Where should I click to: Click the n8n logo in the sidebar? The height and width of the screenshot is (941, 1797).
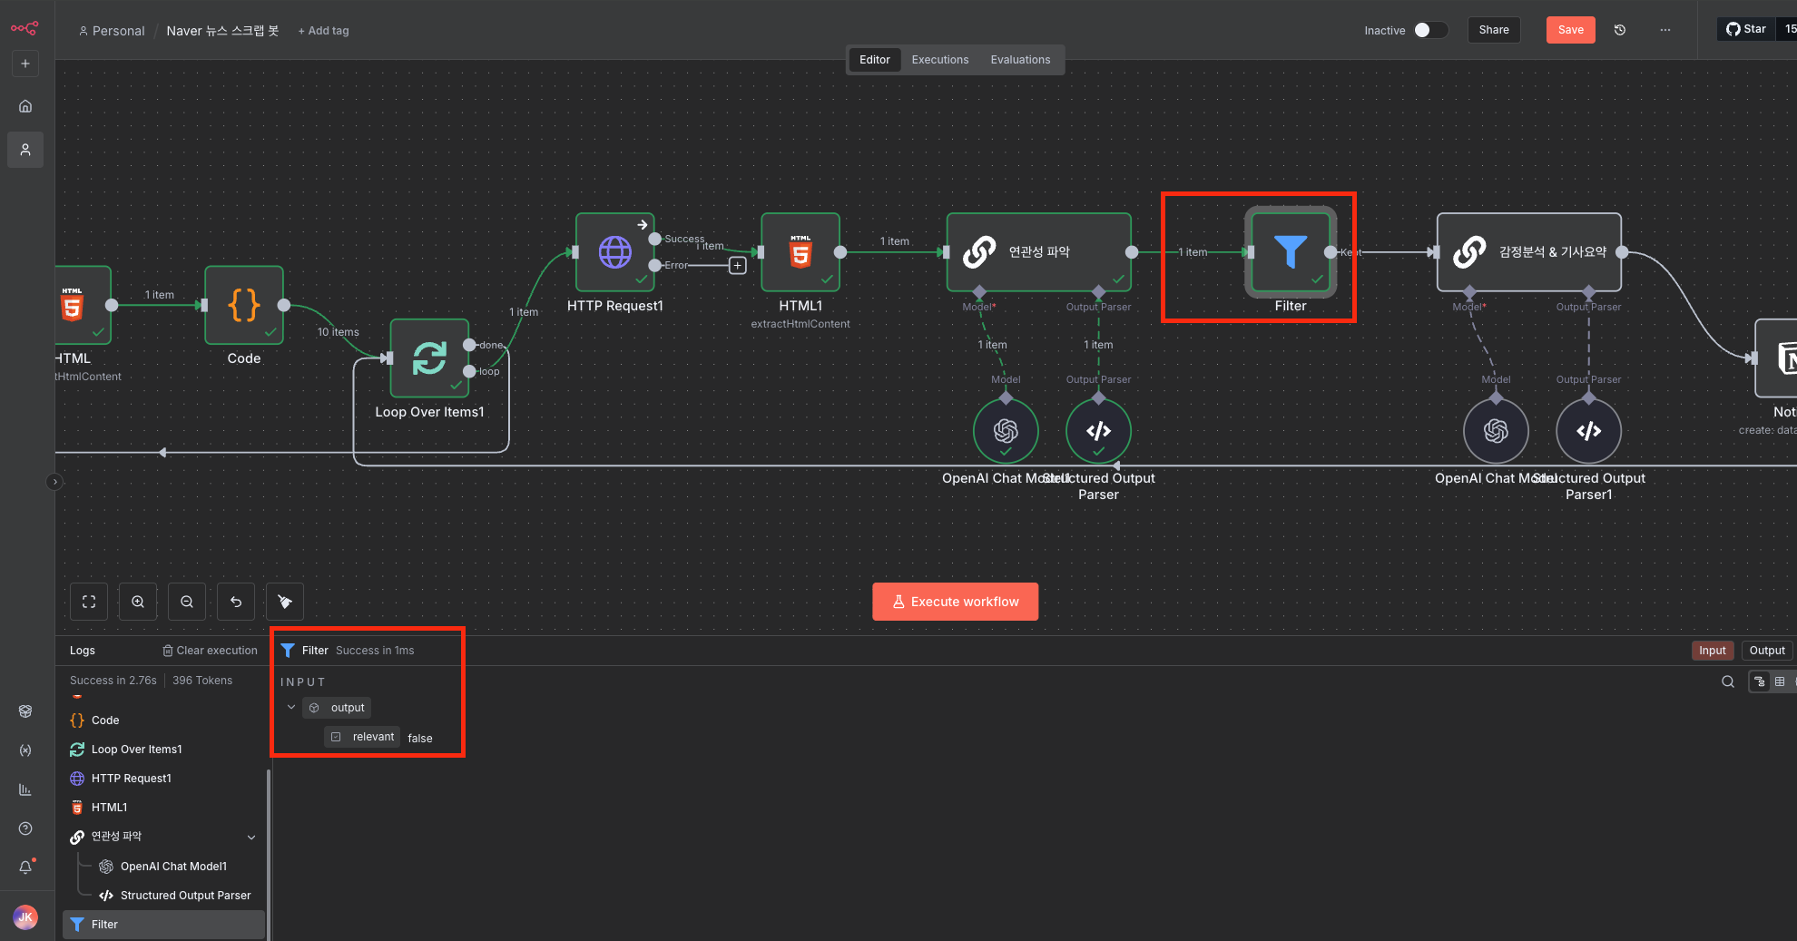point(25,28)
